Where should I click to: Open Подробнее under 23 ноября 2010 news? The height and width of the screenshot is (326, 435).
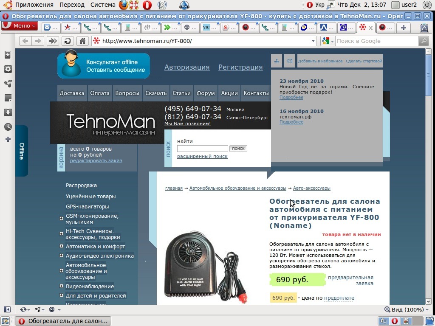point(291,97)
